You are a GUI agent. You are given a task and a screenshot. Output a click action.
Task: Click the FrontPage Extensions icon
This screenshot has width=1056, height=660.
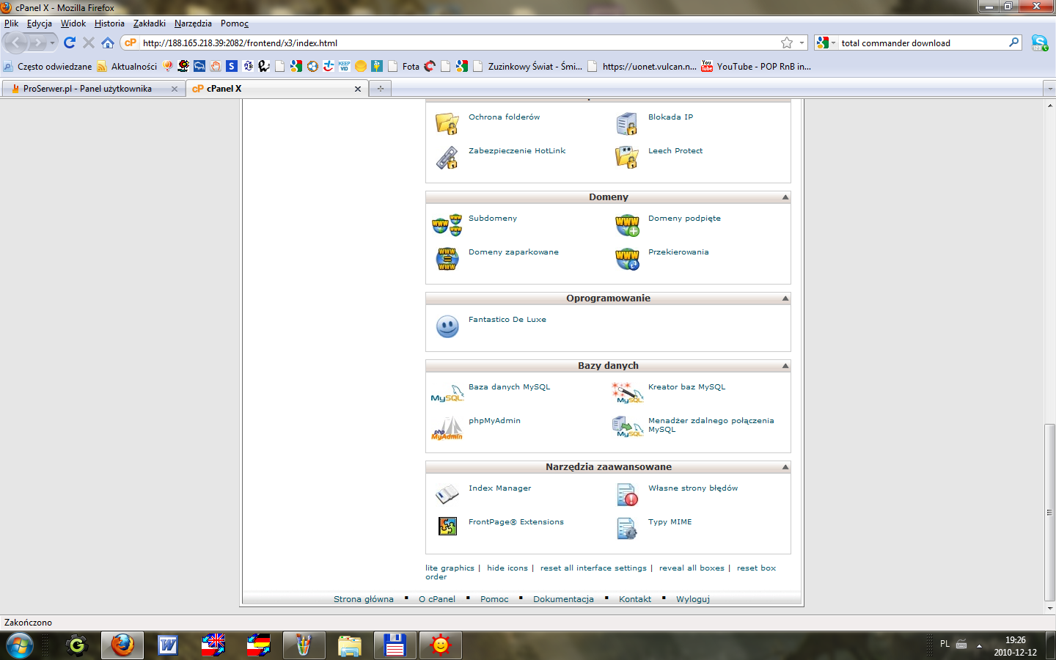tap(447, 526)
